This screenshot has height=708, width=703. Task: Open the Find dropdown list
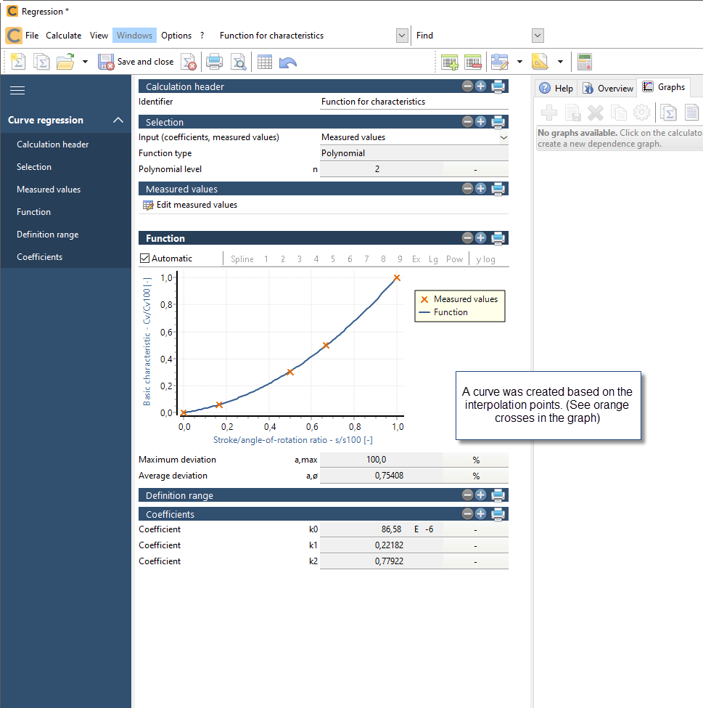click(x=537, y=35)
